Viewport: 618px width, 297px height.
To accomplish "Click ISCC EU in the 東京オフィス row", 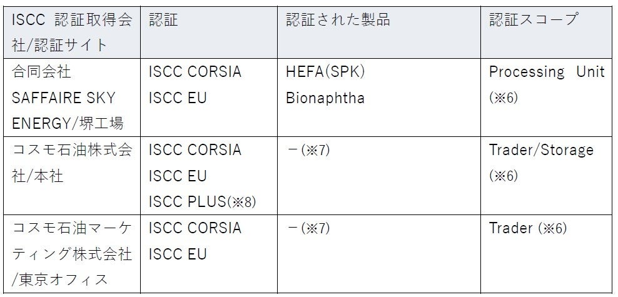I will (x=178, y=254).
